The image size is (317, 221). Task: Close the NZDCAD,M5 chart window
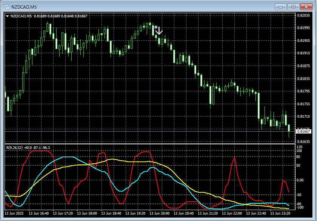click(x=306, y=6)
